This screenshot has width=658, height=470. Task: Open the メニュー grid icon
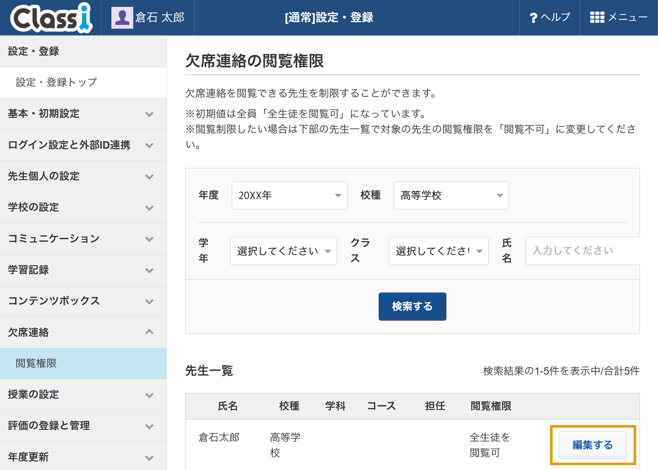coord(597,17)
